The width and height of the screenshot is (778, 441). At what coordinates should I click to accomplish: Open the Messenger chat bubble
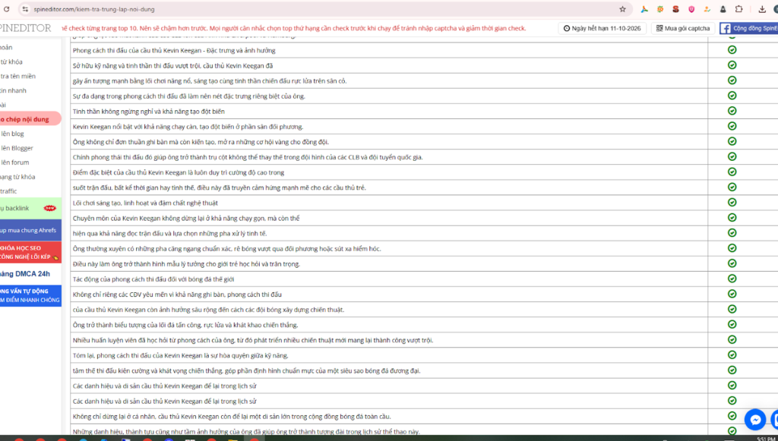pyautogui.click(x=754, y=419)
